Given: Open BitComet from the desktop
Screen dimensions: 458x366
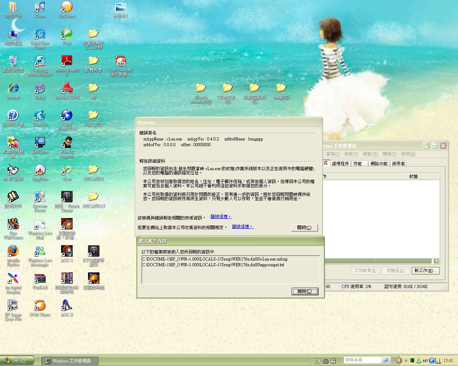Looking at the screenshot, I should point(67,7).
